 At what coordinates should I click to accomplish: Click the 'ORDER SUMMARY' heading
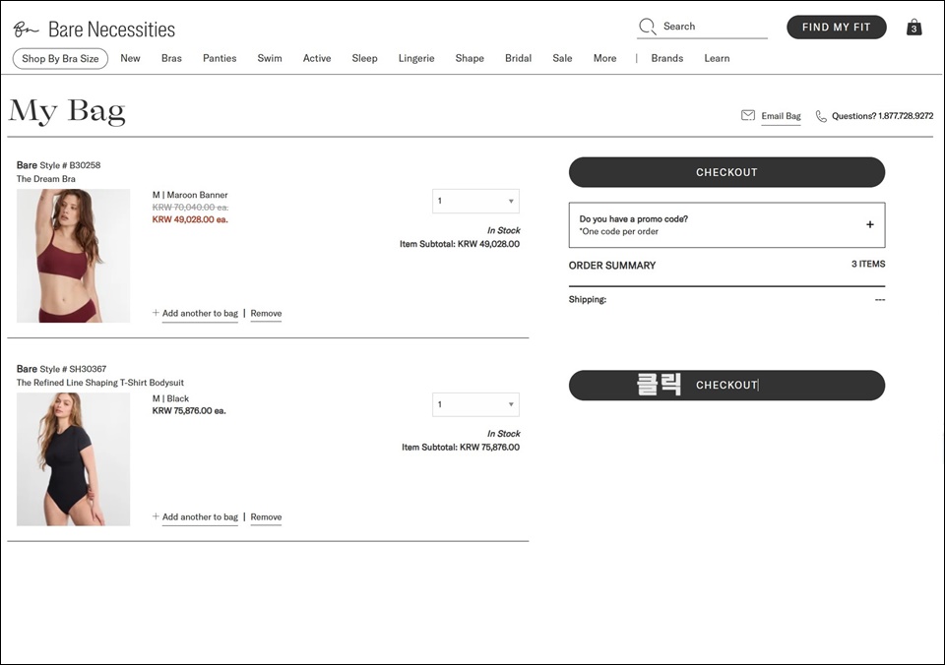coord(612,265)
